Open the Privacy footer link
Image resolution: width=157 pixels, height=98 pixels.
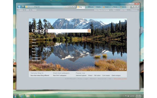point(80,79)
